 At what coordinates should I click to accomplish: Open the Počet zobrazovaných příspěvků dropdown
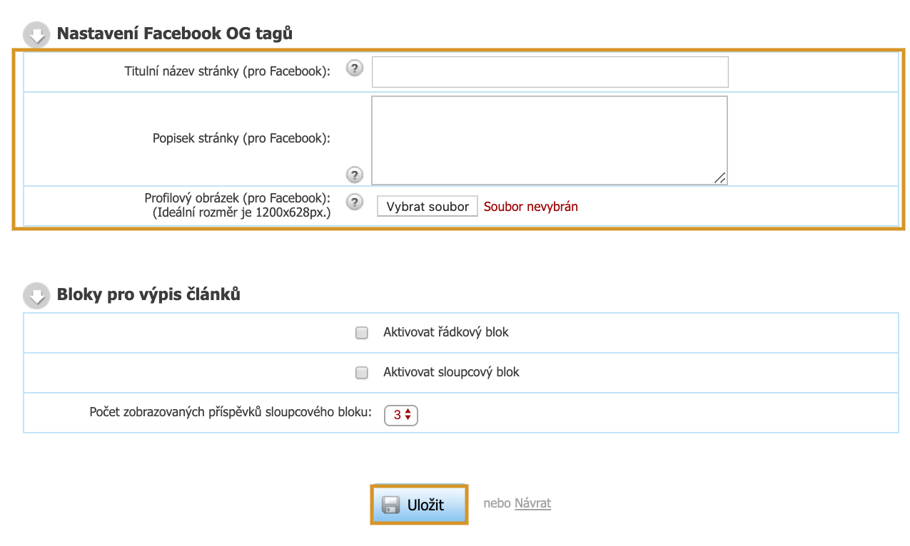click(401, 415)
